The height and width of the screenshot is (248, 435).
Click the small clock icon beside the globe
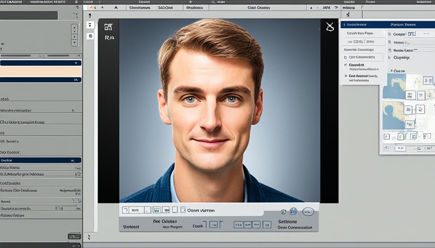pyautogui.click(x=283, y=212)
